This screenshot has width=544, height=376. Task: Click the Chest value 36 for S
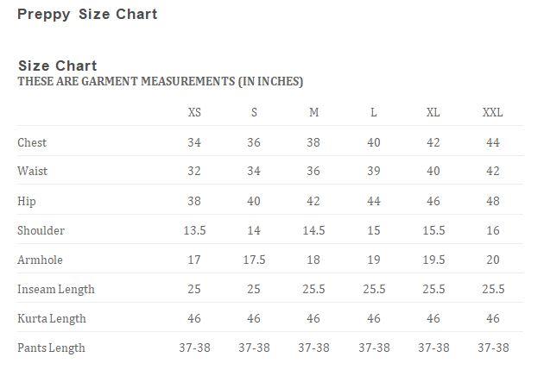[254, 142]
